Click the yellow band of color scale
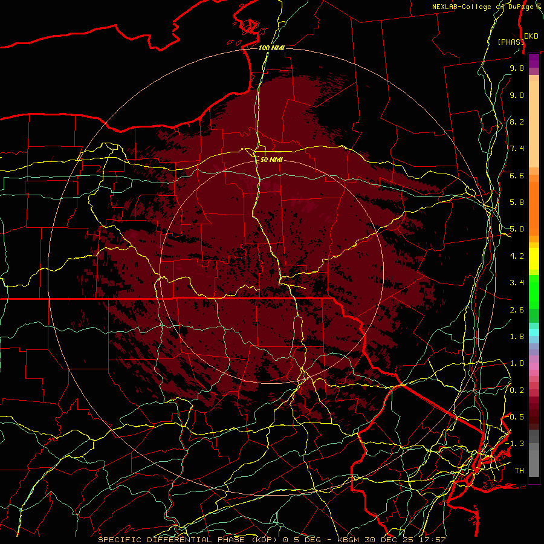 [x=534, y=259]
